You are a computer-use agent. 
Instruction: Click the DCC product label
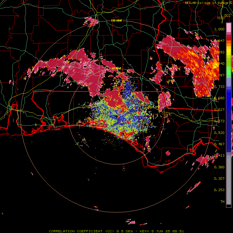[227, 16]
